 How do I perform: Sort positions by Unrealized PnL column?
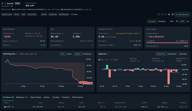pyautogui.click(x=120, y=103)
